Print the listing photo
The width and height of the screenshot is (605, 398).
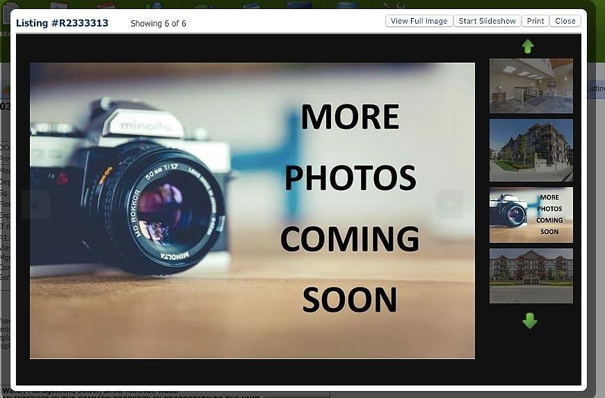535,22
